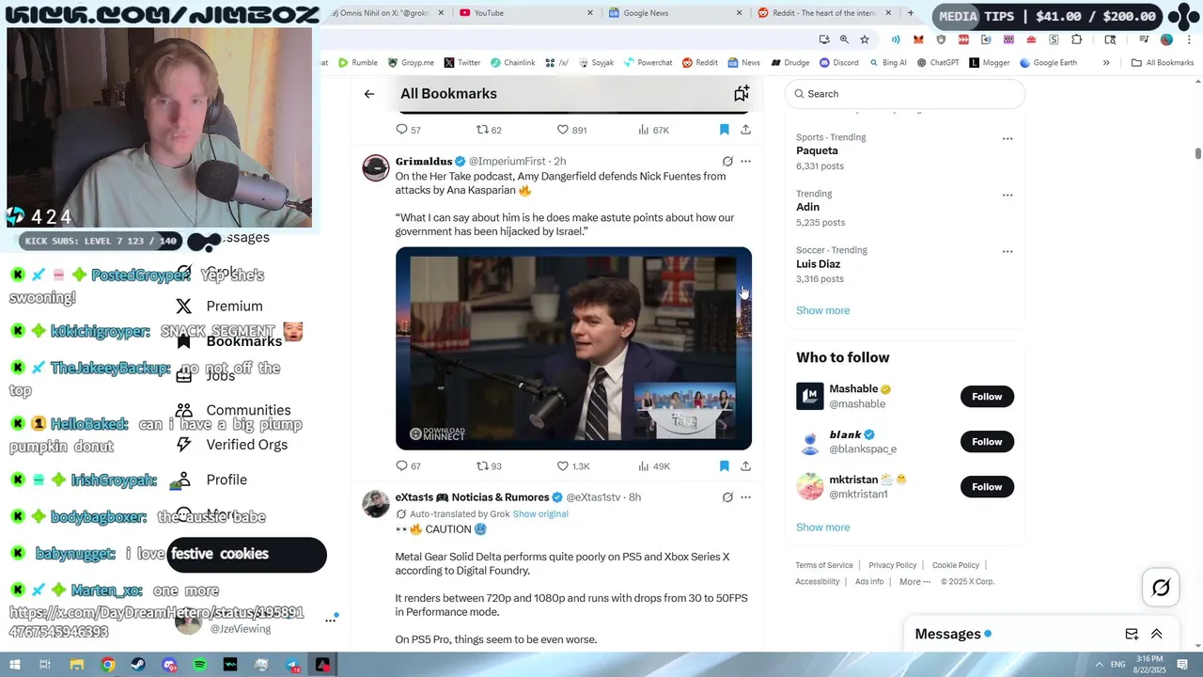1203x677 pixels.
Task: Click the X search field
Action: coord(904,94)
